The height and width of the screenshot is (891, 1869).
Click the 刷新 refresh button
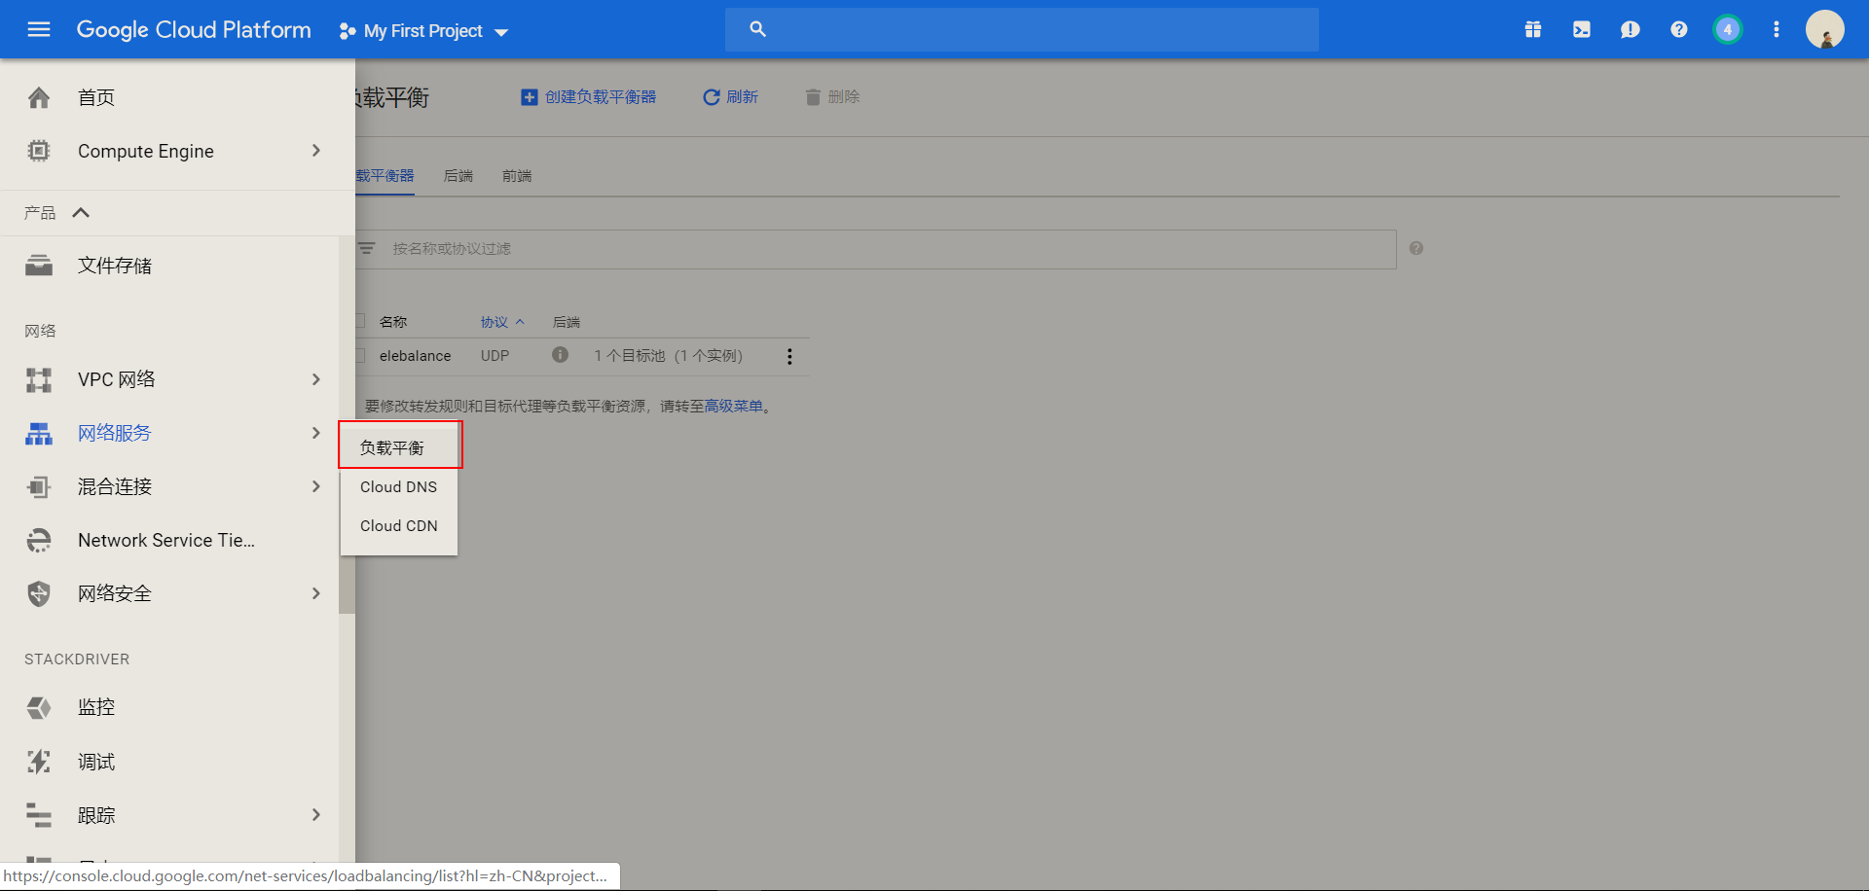pos(731,97)
